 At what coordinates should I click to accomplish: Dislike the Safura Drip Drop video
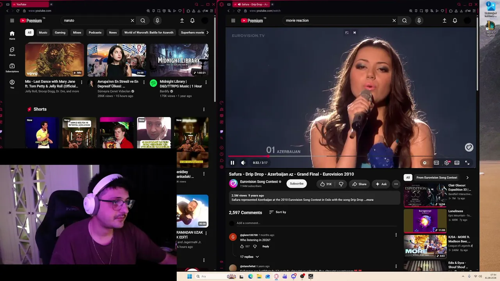click(x=341, y=184)
